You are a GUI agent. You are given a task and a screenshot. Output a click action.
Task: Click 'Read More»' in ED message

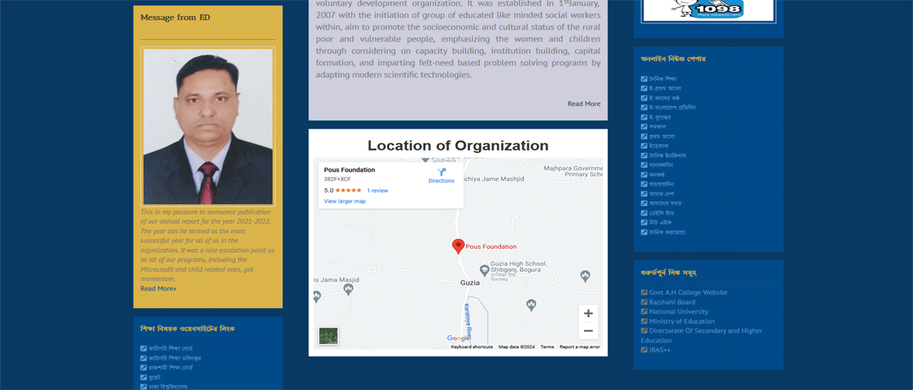pyautogui.click(x=158, y=289)
